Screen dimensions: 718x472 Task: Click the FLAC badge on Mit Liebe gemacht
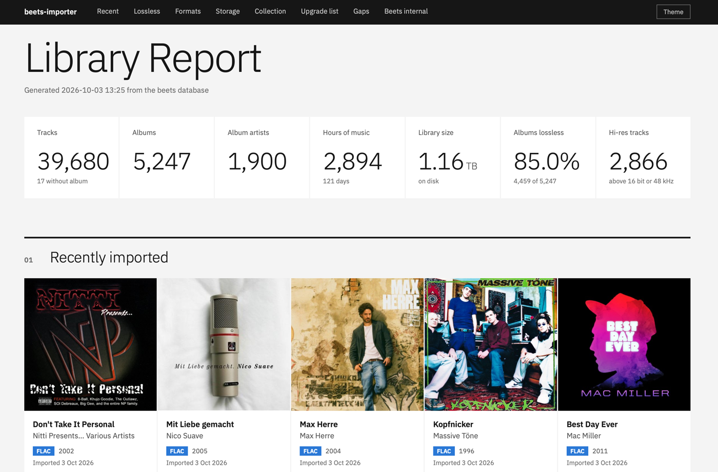pyautogui.click(x=177, y=451)
